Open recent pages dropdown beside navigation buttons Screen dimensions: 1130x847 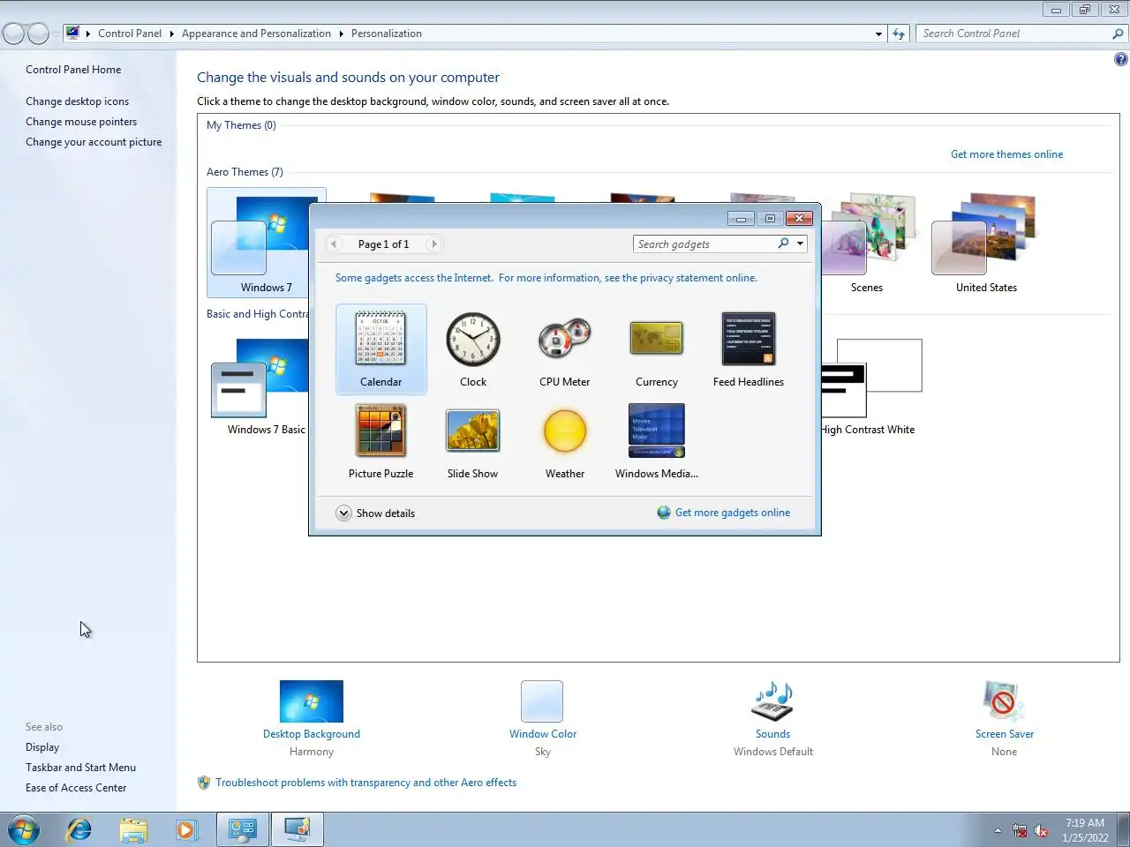click(56, 34)
